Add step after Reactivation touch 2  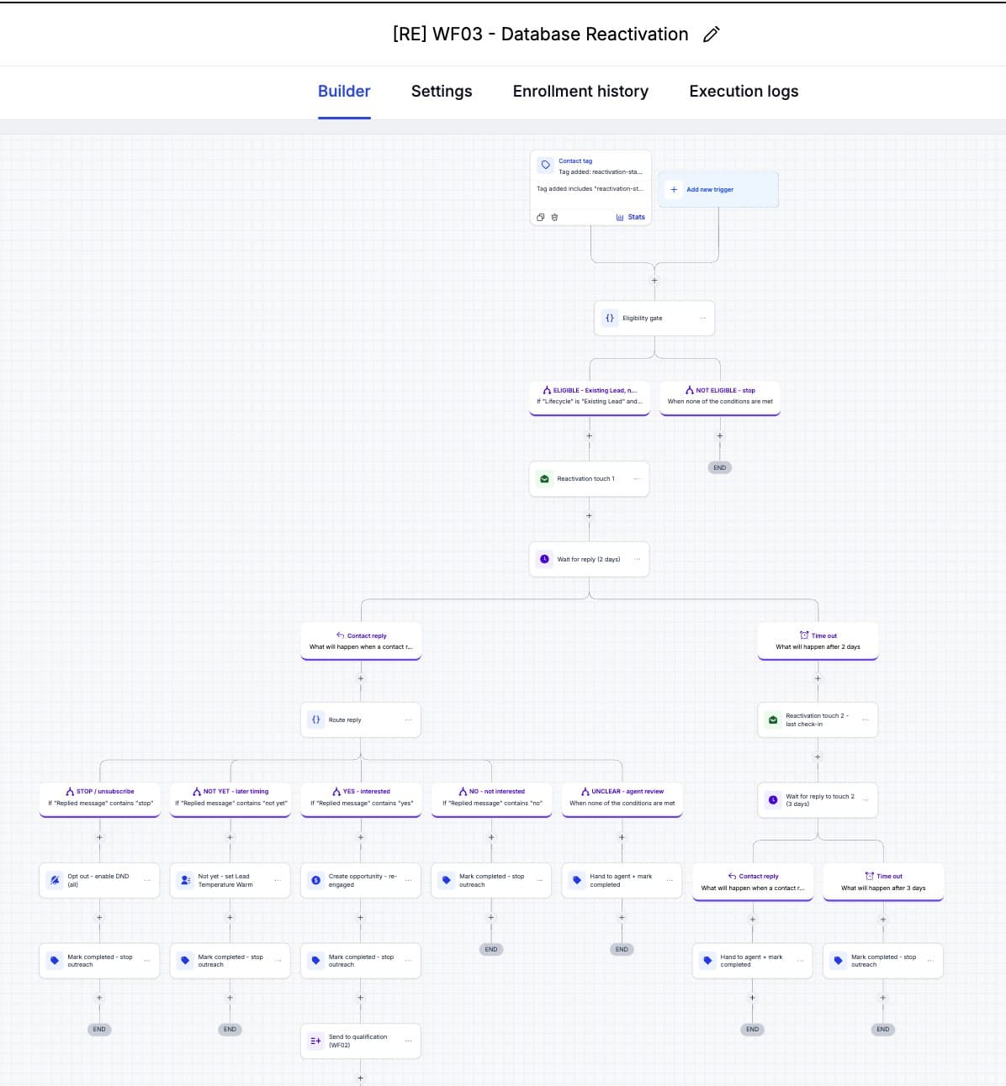tap(818, 757)
